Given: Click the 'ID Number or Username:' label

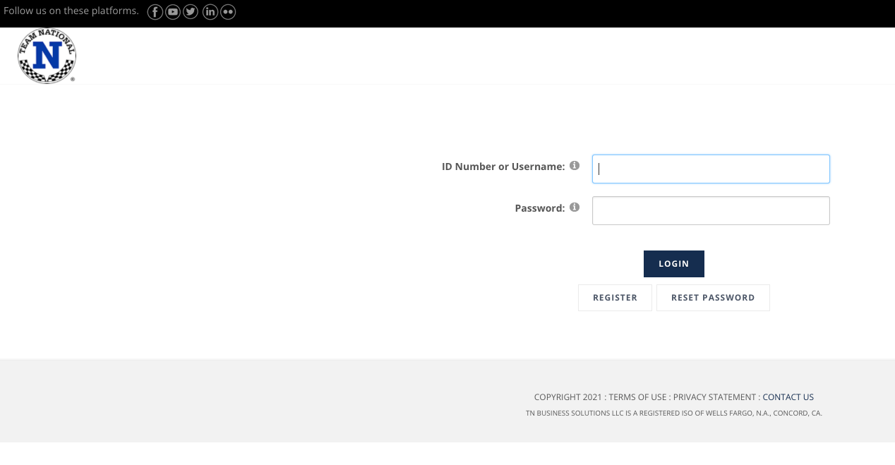Looking at the screenshot, I should pyautogui.click(x=503, y=167).
